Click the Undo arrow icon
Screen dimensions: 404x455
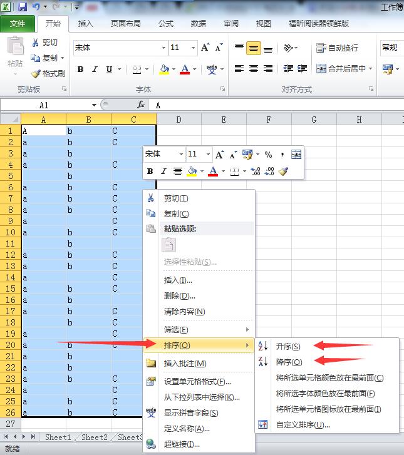36,6
